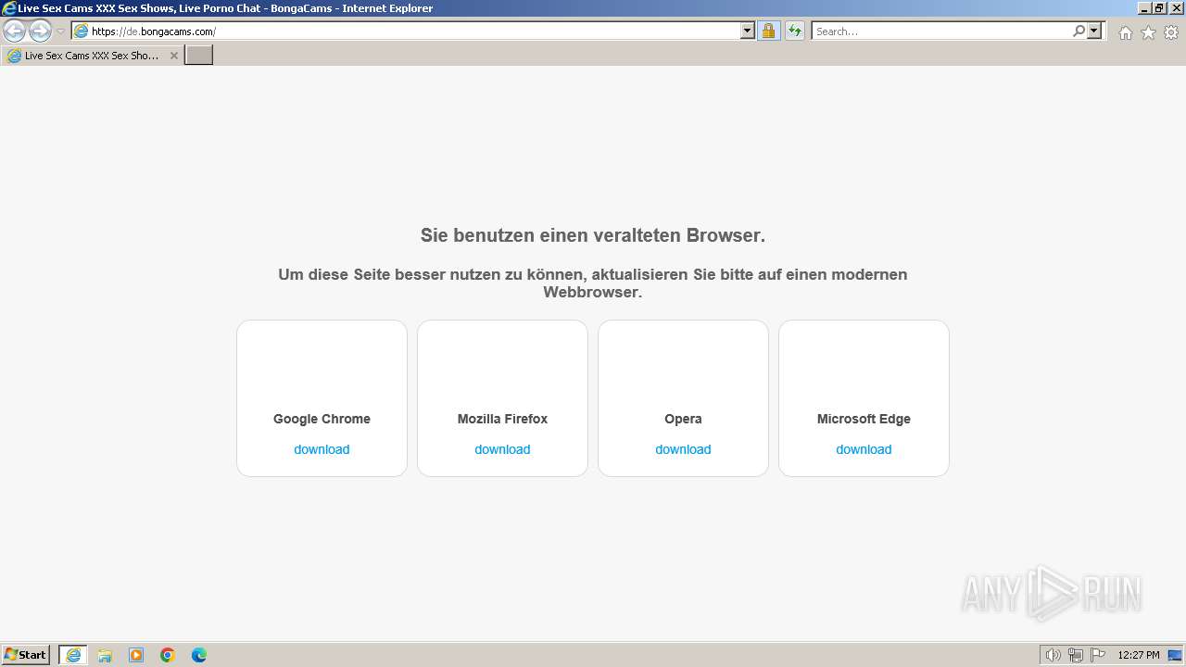Open Favorites star icon
Image resolution: width=1186 pixels, height=667 pixels.
(x=1148, y=32)
